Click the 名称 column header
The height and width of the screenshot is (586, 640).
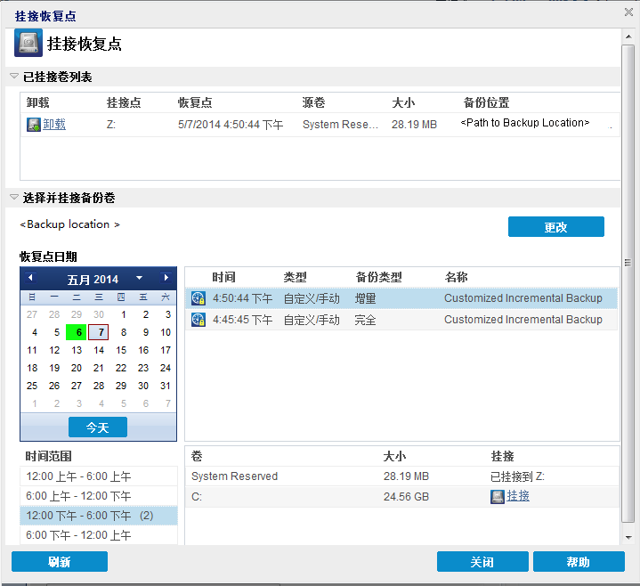pos(457,277)
